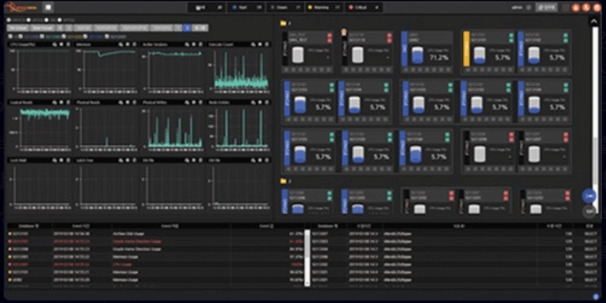Click the magnifier icon on Memory chart header
The width and height of the screenshot is (606, 303).
121,45
